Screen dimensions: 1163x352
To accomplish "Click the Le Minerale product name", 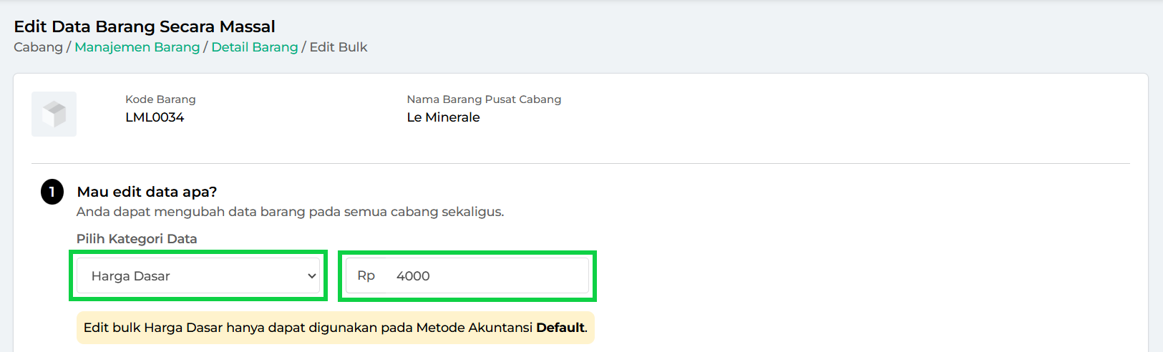I will click(x=443, y=117).
